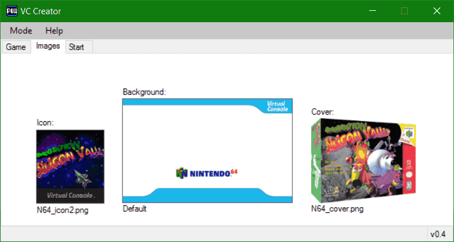
Task: Click the Virtual Console background preview
Action: (207, 150)
